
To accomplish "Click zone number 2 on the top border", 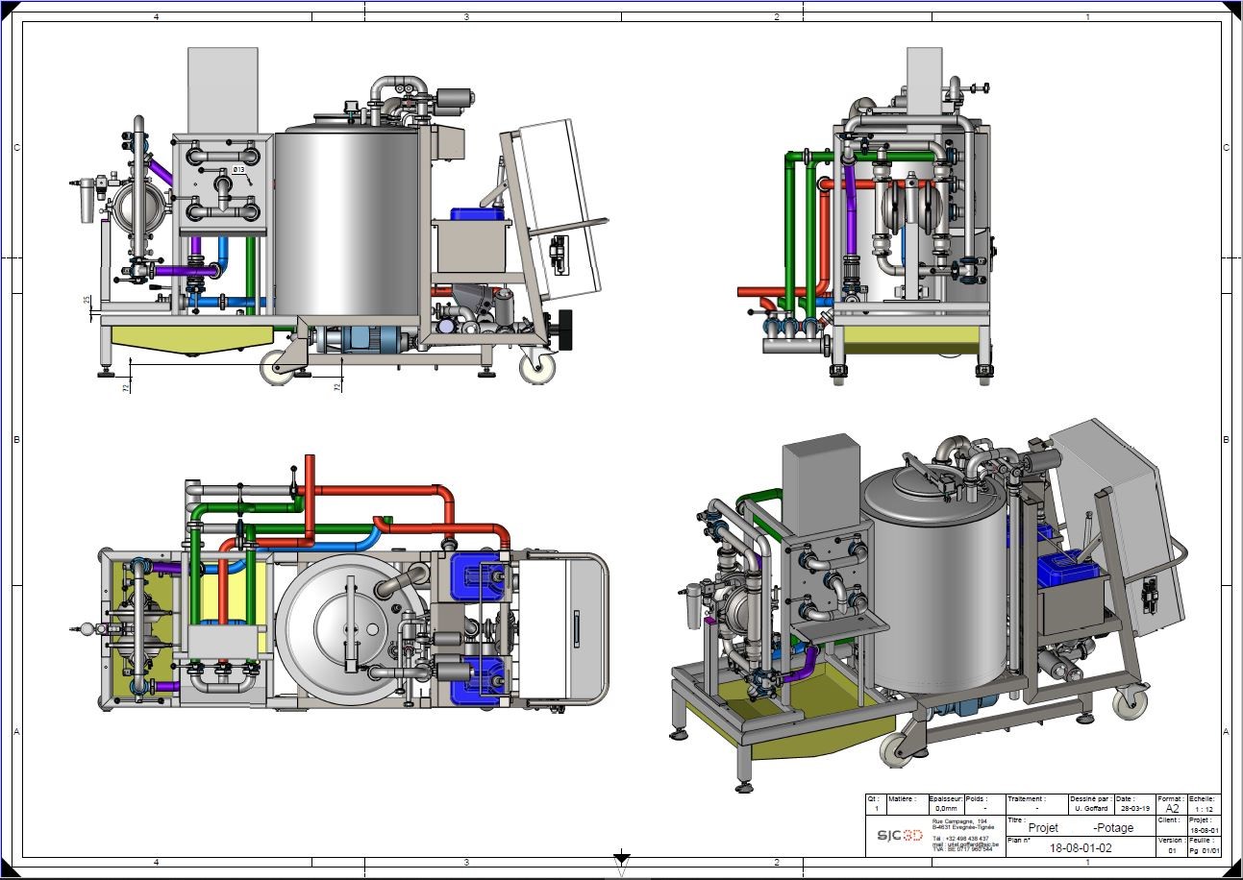I will click(777, 17).
